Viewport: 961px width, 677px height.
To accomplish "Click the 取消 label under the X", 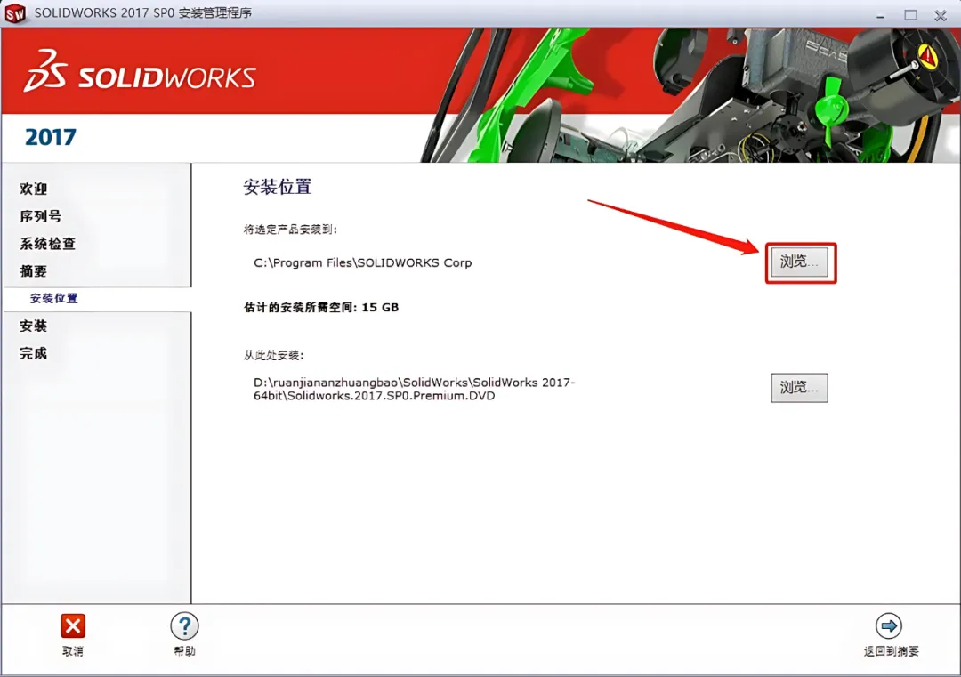I will 72,651.
